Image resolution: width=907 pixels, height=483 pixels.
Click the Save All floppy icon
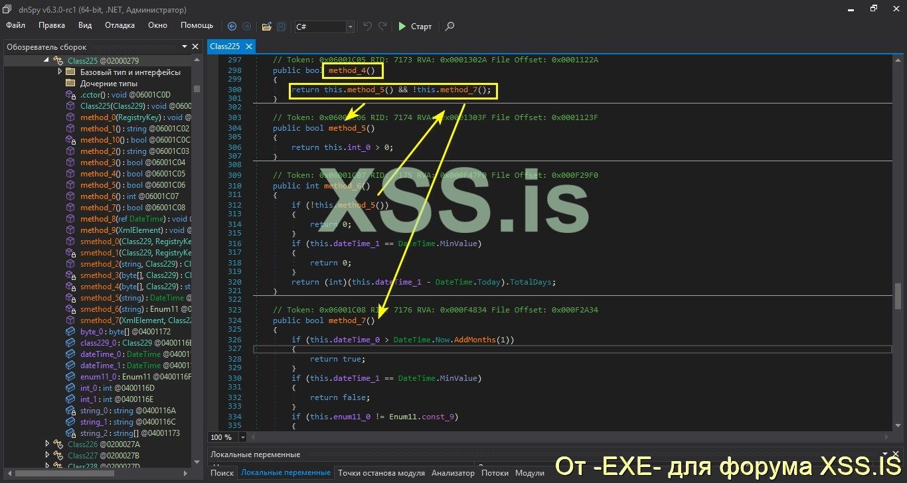[x=282, y=27]
